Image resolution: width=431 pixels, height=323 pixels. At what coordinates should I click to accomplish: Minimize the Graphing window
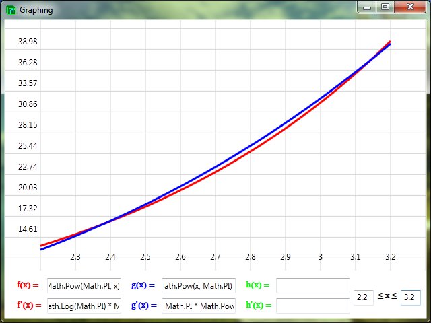(x=367, y=7)
